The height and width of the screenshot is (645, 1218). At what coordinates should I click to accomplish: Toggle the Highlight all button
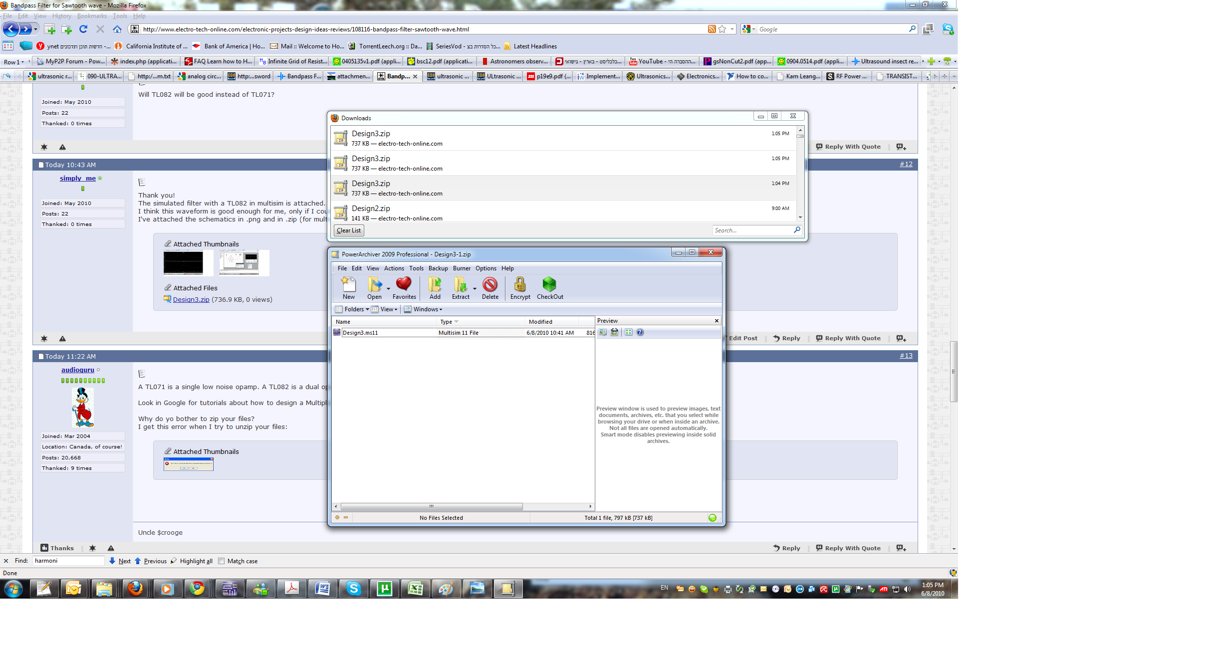point(192,561)
